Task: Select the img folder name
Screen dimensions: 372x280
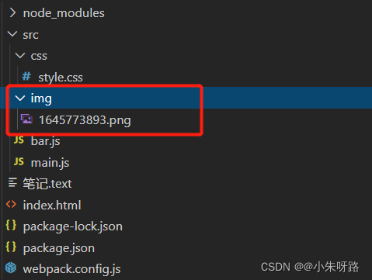Action: [41, 99]
